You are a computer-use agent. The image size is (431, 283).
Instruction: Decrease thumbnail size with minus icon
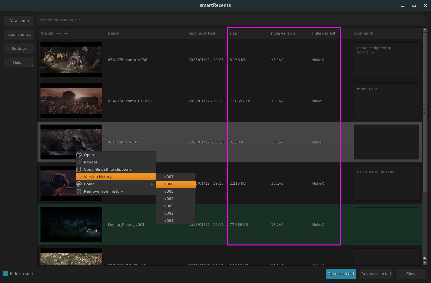click(58, 33)
